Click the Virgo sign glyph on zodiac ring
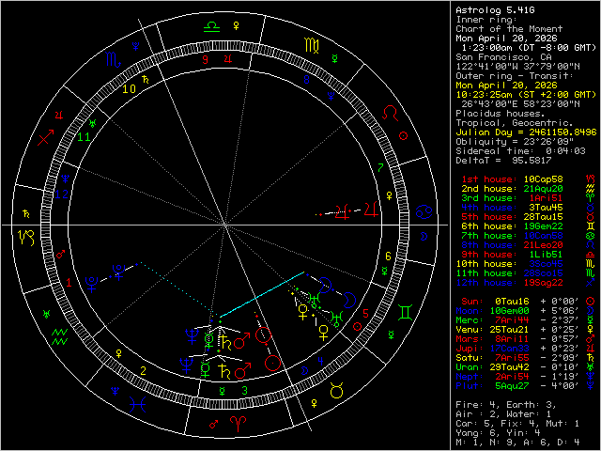The image size is (601, 451). coord(310,44)
